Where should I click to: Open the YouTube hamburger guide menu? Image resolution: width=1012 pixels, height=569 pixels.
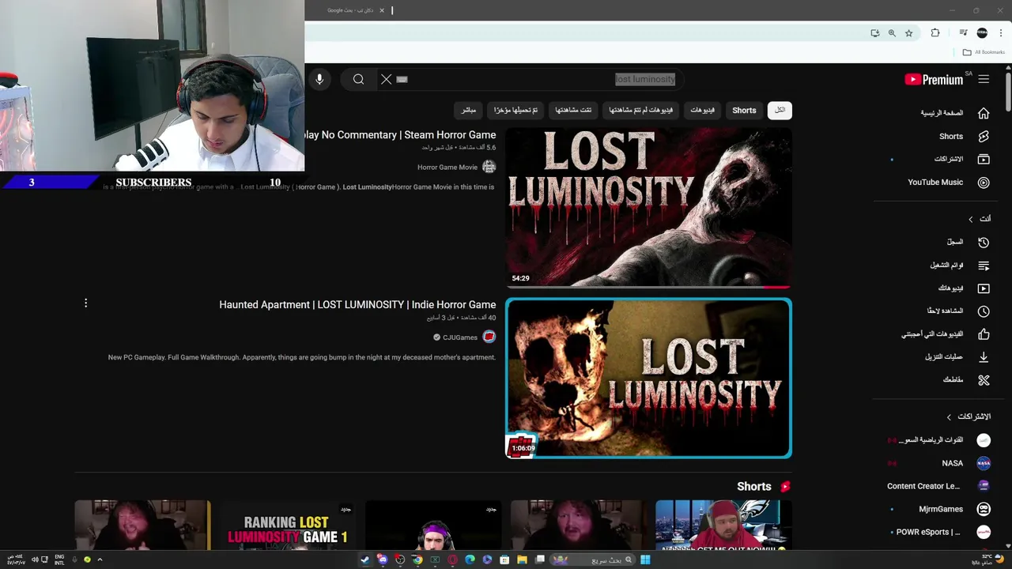pos(984,79)
